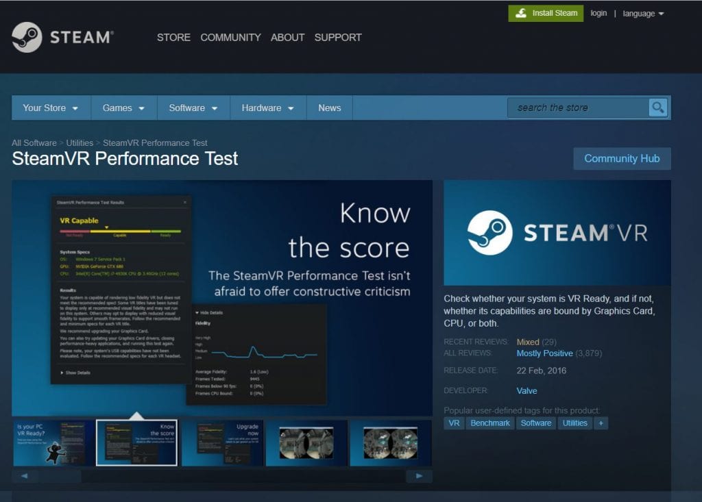Expand the Games dropdown menu
Screen dimensions: 702x502
(123, 108)
